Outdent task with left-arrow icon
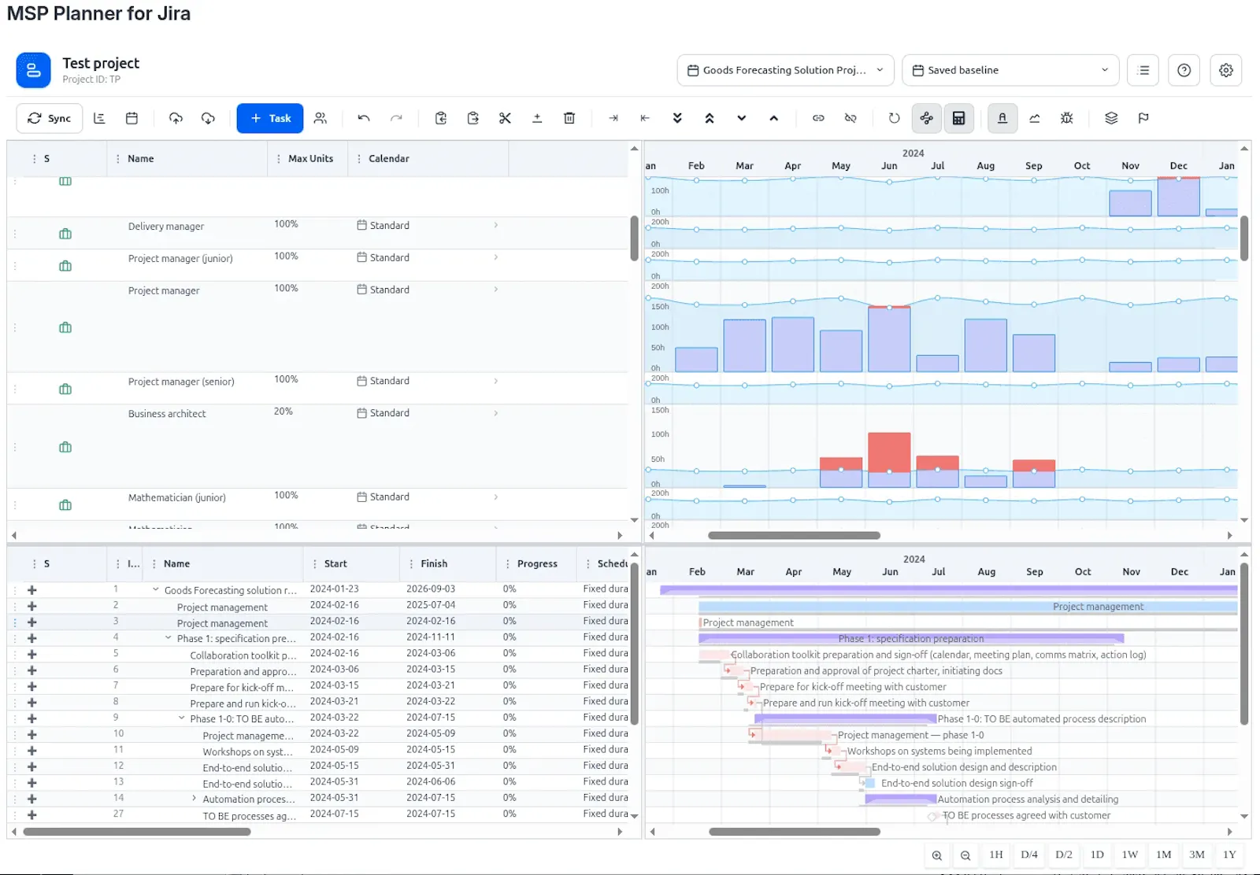The width and height of the screenshot is (1260, 875). click(645, 118)
